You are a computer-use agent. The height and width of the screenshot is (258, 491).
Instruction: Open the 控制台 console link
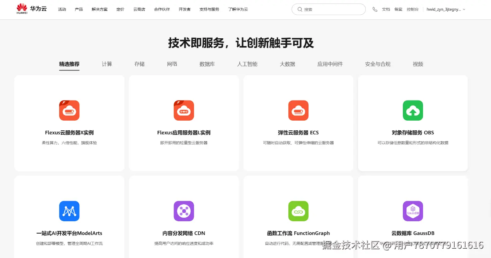[413, 9]
